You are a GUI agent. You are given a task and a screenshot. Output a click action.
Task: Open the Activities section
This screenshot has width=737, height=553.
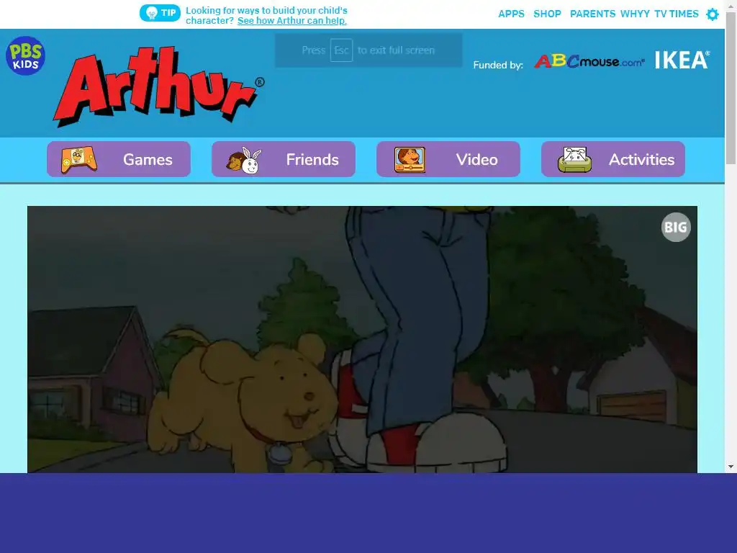click(613, 159)
